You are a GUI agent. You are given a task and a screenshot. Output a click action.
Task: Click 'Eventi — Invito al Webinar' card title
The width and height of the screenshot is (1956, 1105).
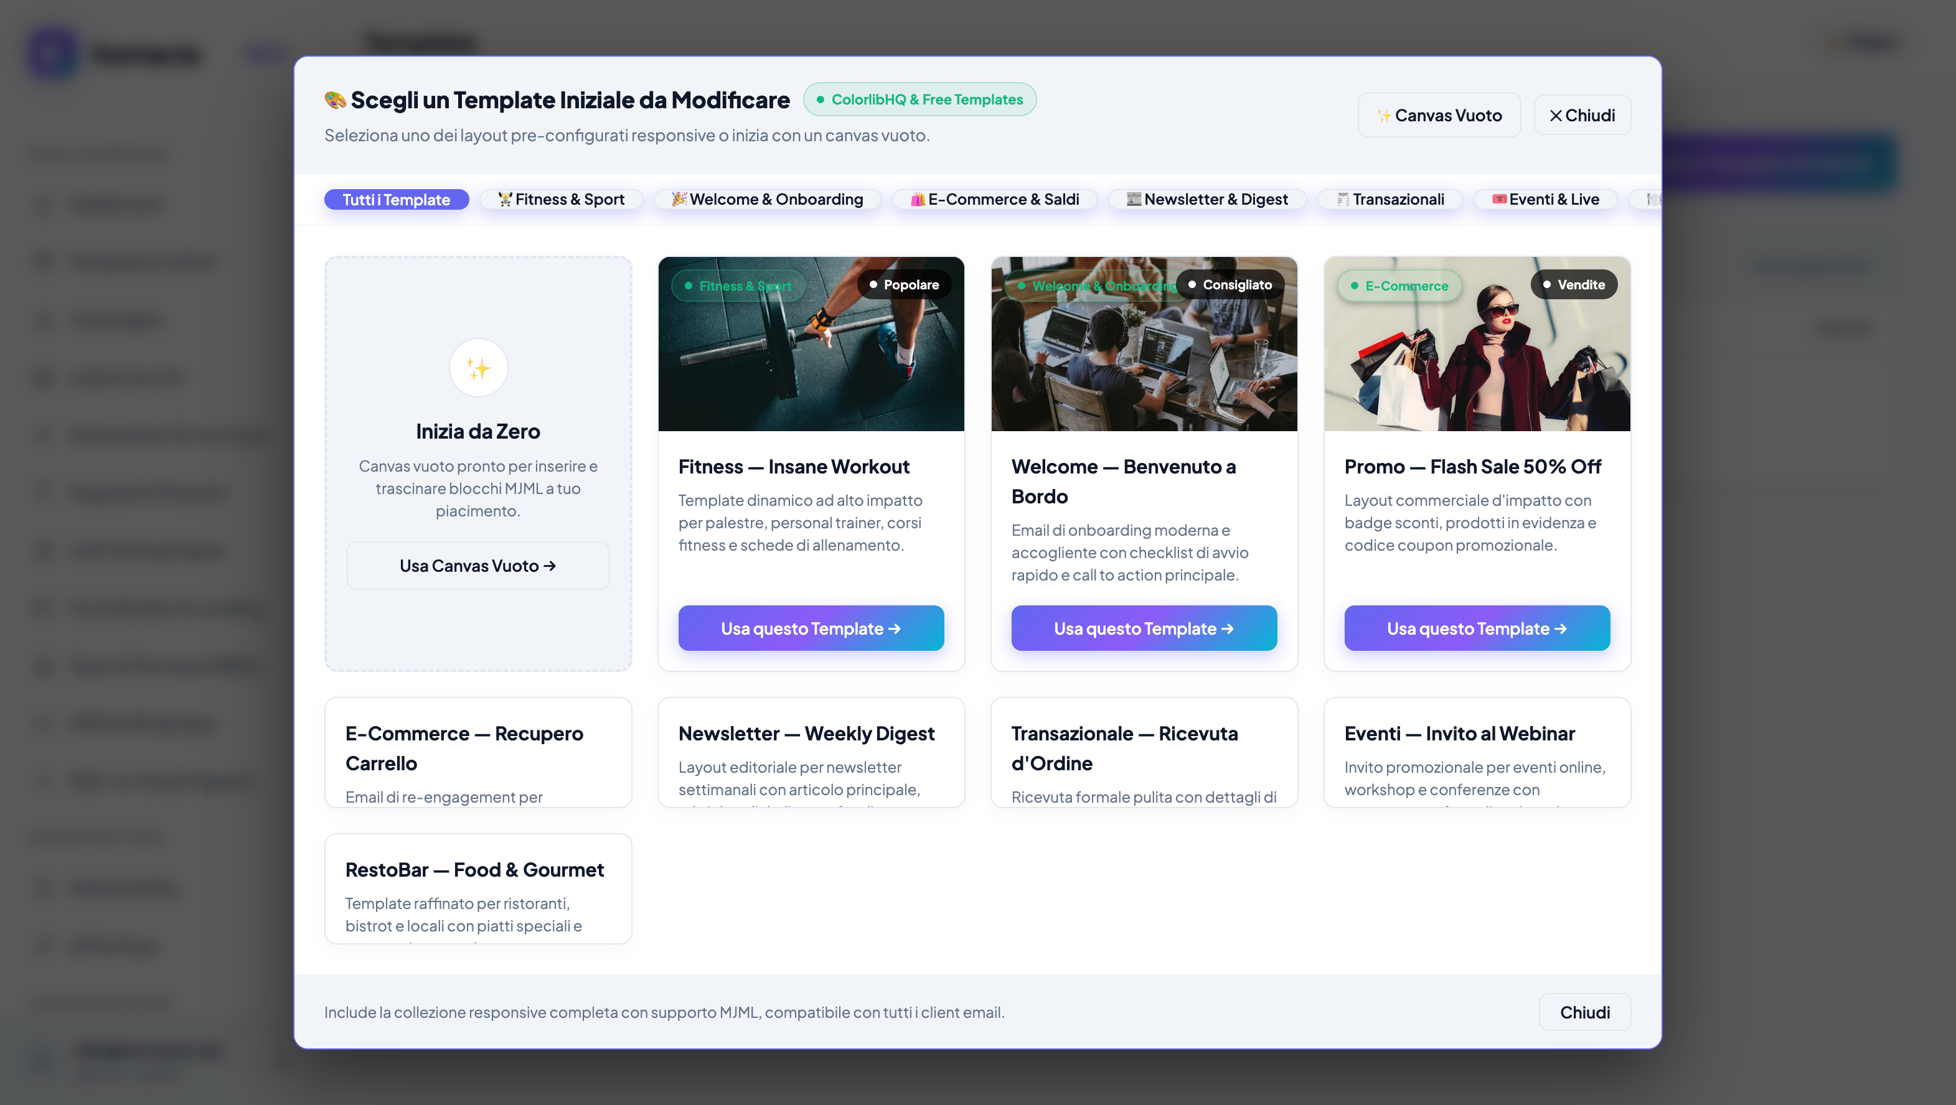[x=1459, y=734]
